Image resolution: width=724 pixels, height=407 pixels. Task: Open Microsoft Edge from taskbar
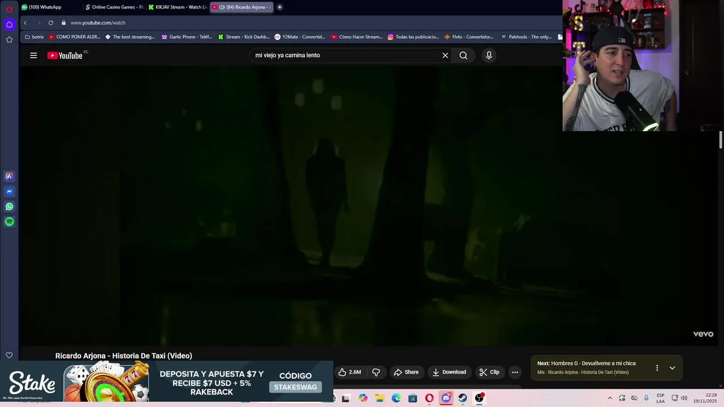396,398
